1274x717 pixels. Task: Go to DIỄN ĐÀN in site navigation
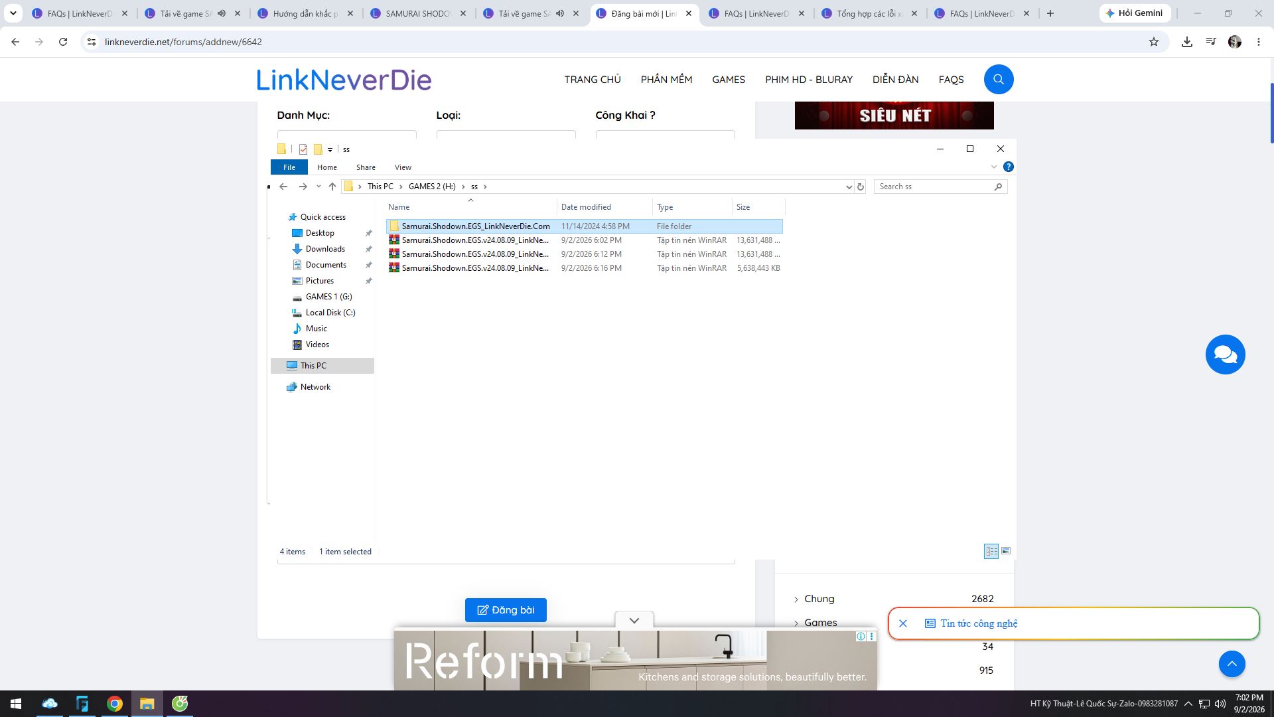(x=896, y=80)
